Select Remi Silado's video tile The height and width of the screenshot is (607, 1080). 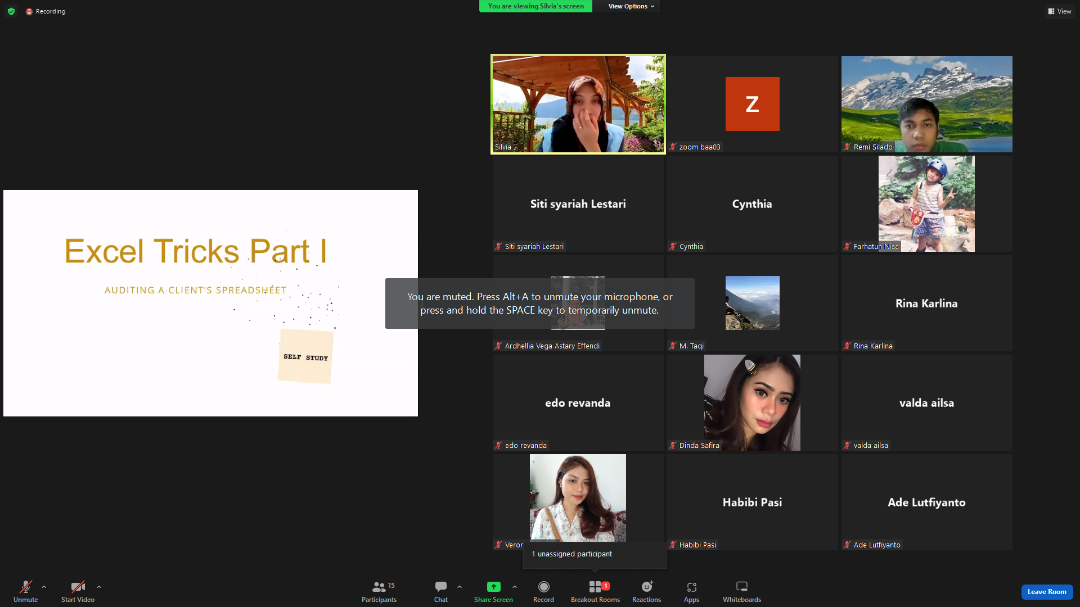(x=927, y=104)
